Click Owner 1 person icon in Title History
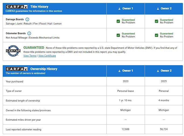The width and height of the screenshot is (184, 136). click(x=119, y=9)
